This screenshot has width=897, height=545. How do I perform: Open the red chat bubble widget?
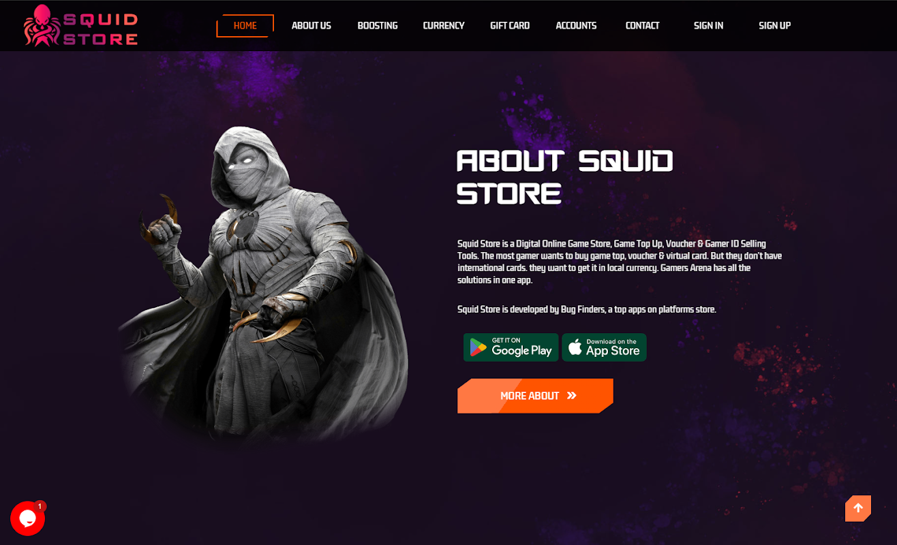[x=27, y=518]
